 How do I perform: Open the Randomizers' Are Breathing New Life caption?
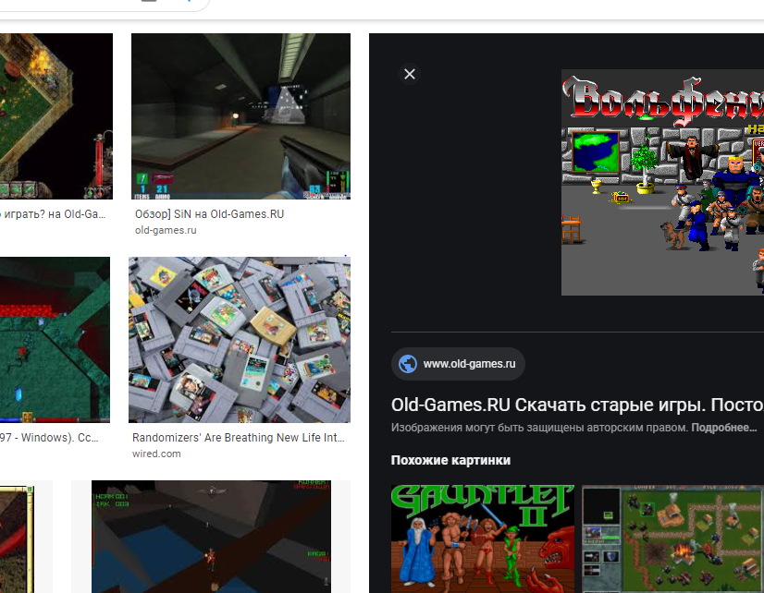pyautogui.click(x=239, y=437)
